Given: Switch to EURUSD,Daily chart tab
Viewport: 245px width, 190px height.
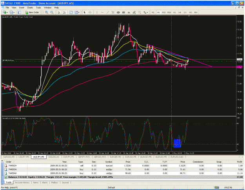Looking at the screenshot, I should (177, 157).
